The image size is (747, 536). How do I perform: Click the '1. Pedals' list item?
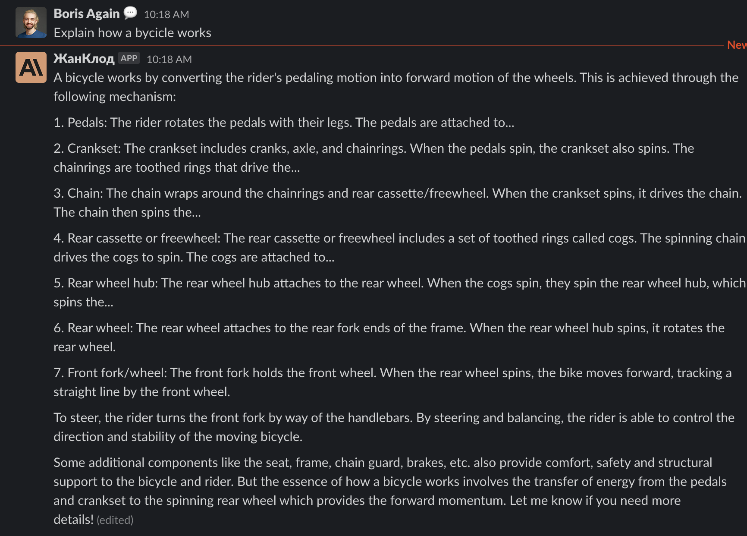point(284,123)
